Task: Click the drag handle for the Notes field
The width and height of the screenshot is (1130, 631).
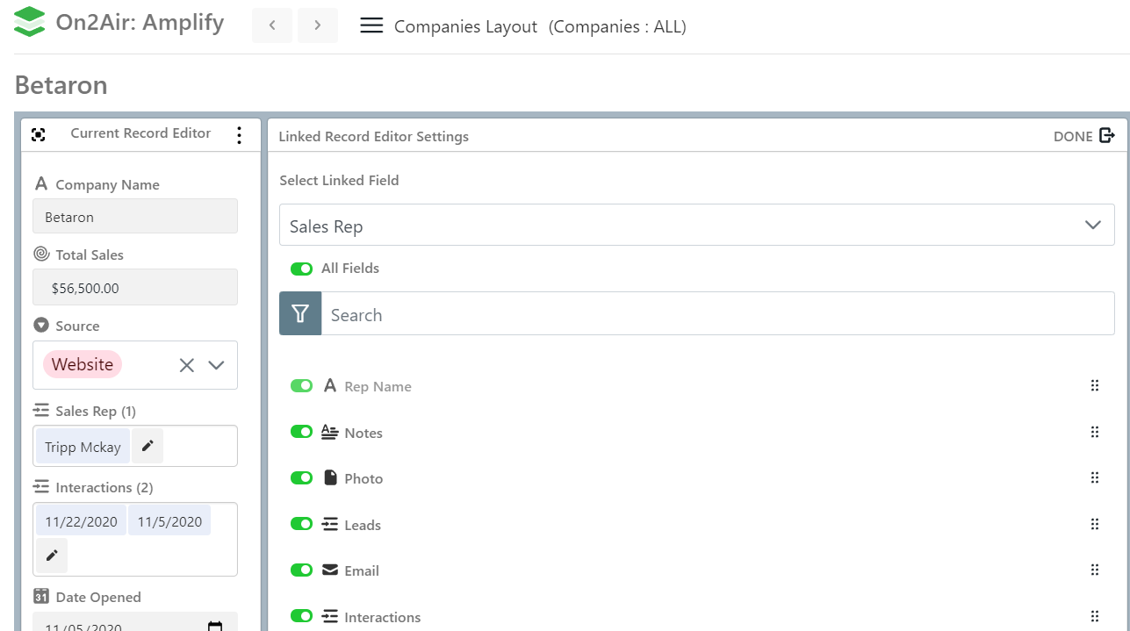Action: (1094, 432)
